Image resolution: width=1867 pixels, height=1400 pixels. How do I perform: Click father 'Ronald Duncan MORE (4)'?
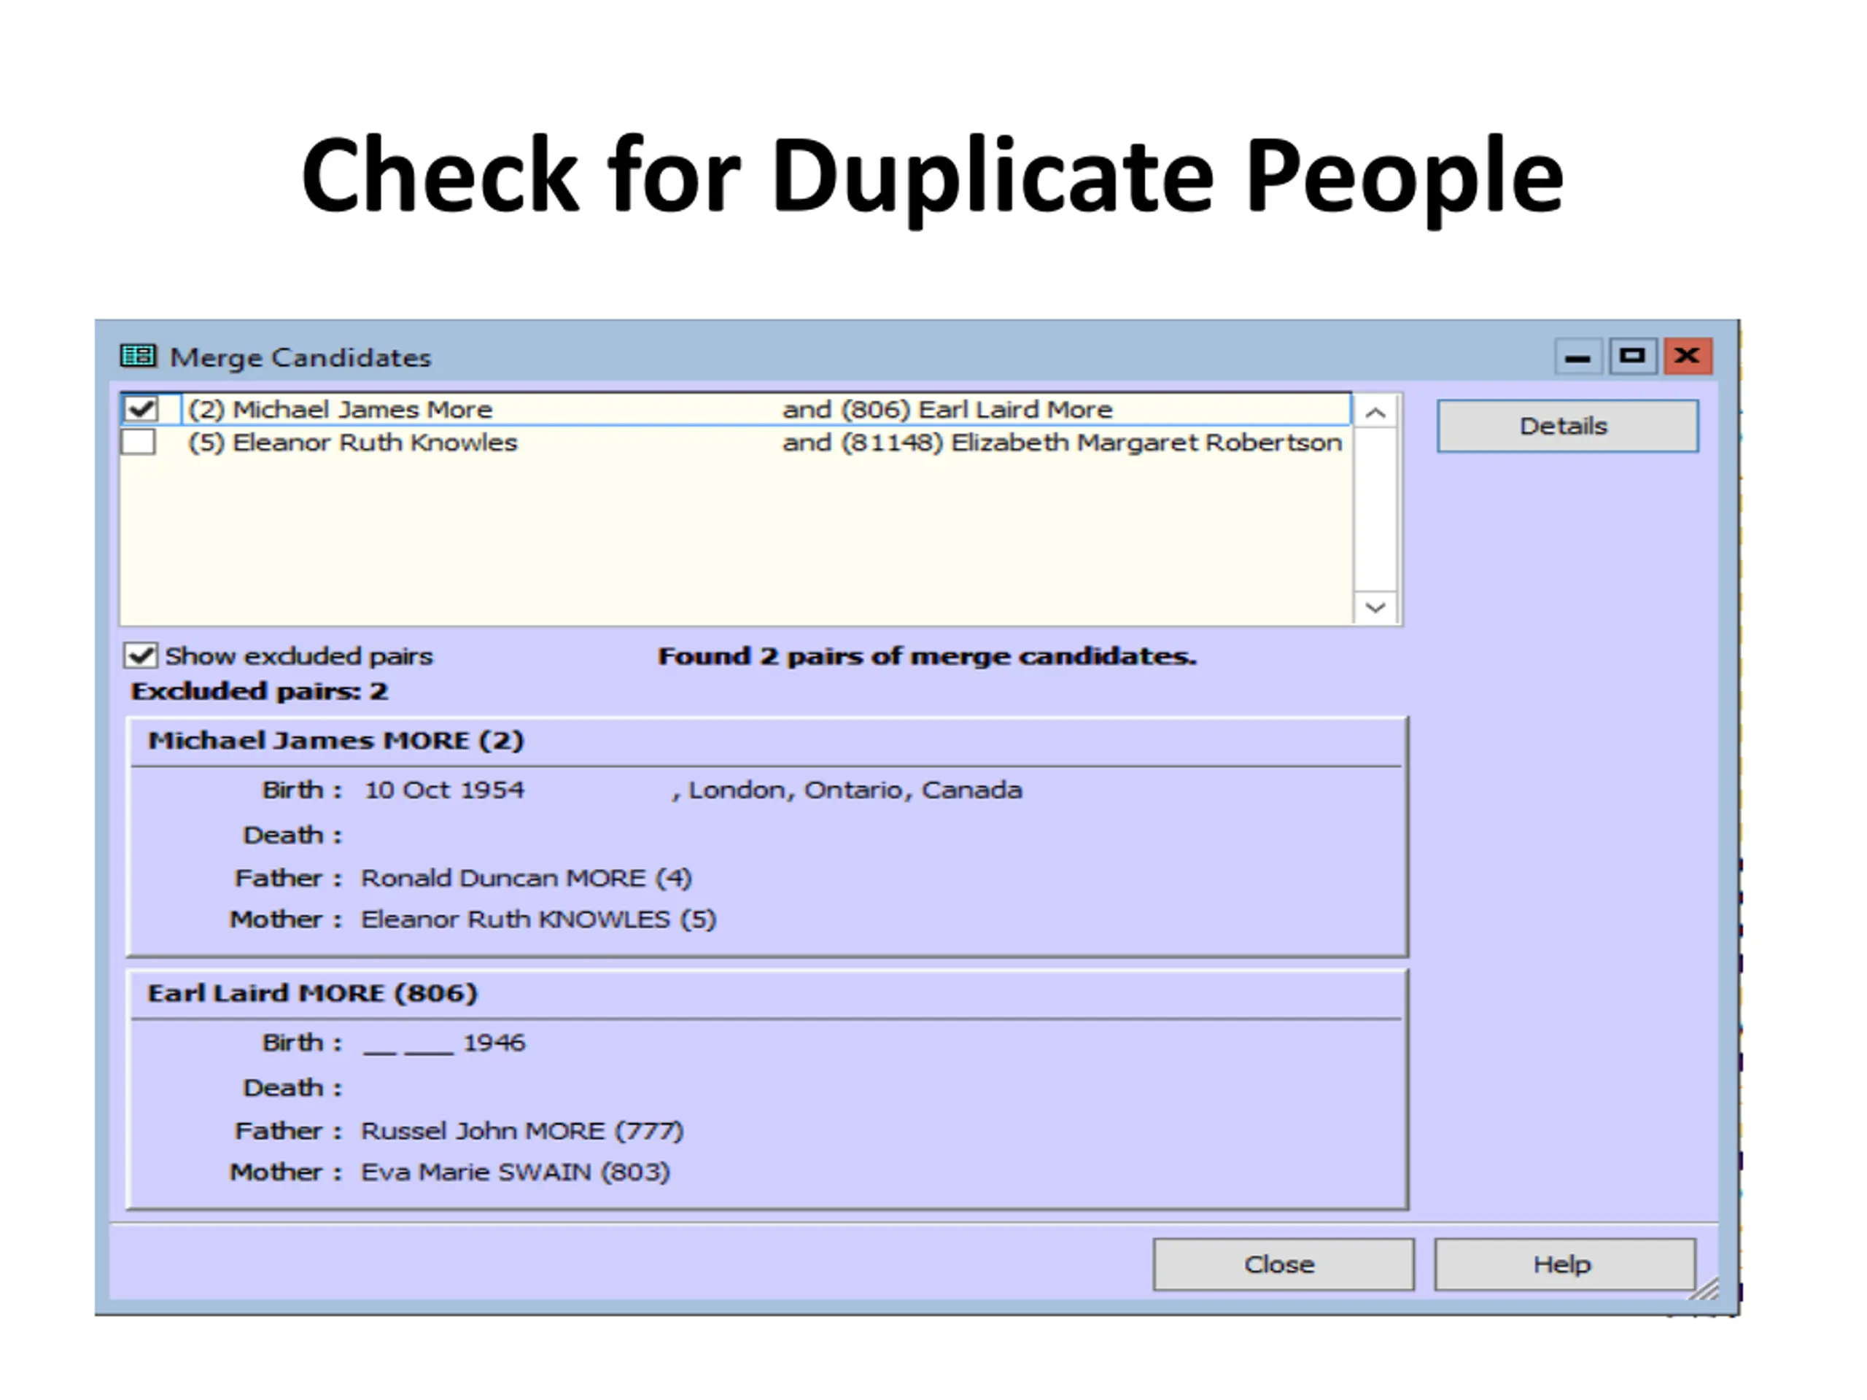click(526, 878)
